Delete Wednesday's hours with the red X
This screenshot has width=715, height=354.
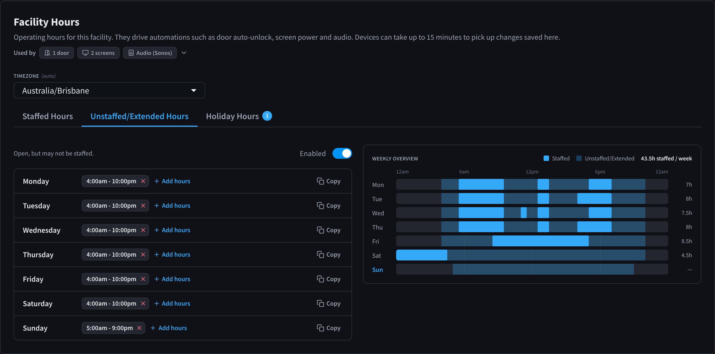tap(143, 230)
